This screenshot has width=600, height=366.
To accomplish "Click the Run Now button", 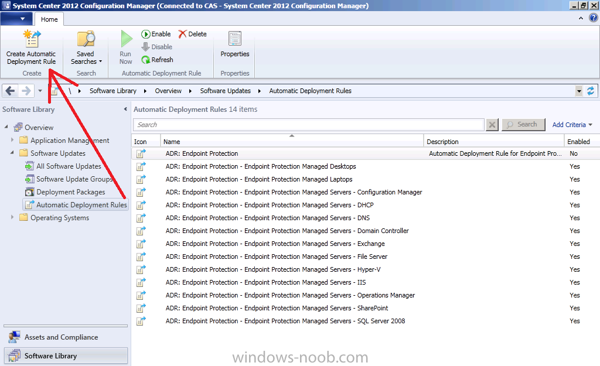I will (125, 48).
